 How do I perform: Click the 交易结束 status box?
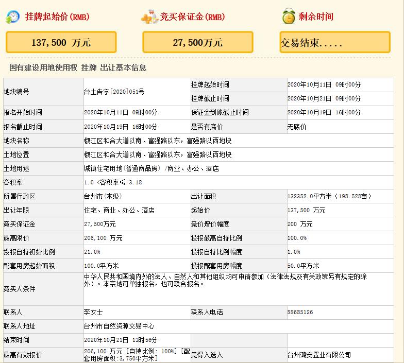334,42
